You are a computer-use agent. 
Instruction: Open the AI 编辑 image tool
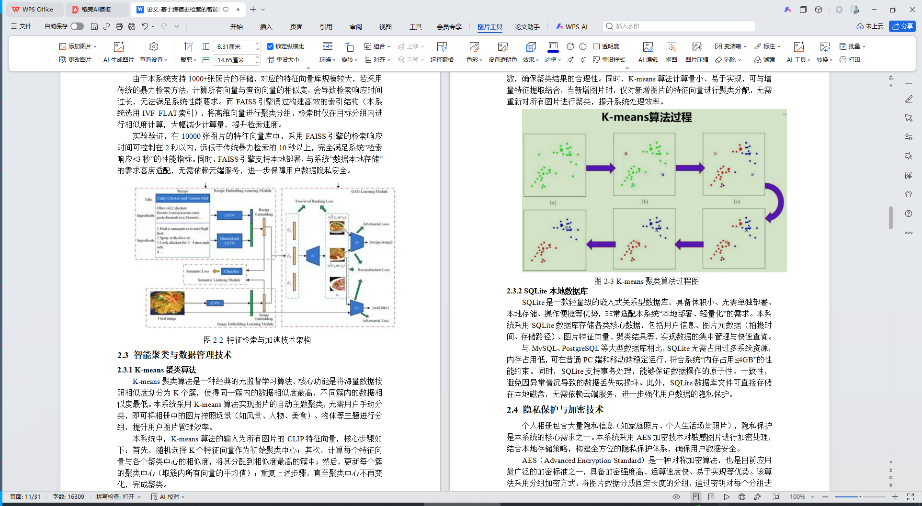[648, 52]
